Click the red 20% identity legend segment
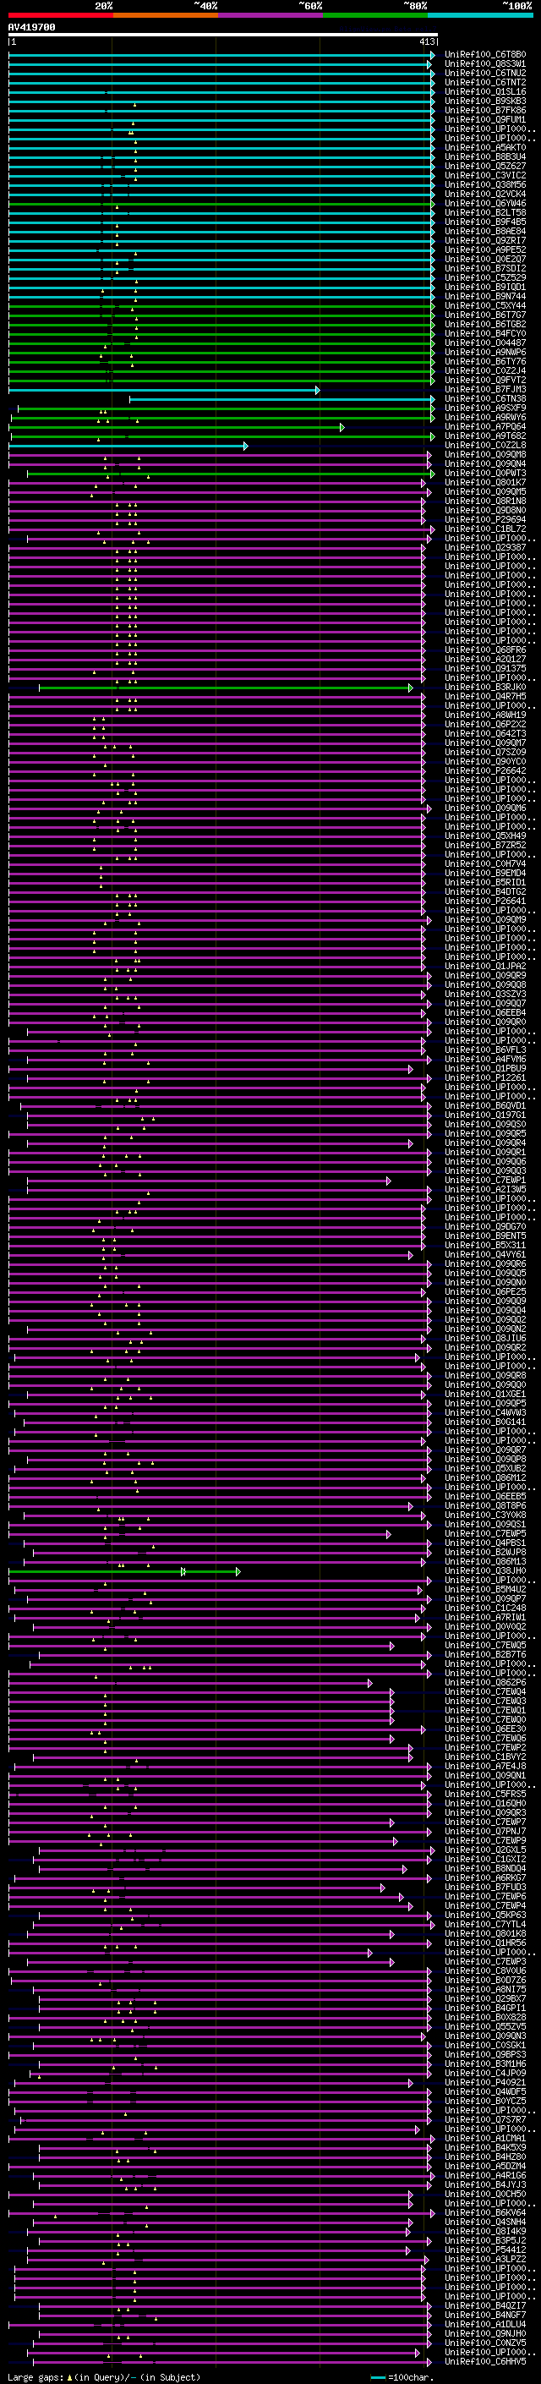Image resolution: width=541 pixels, height=2384 pixels. tap(60, 16)
